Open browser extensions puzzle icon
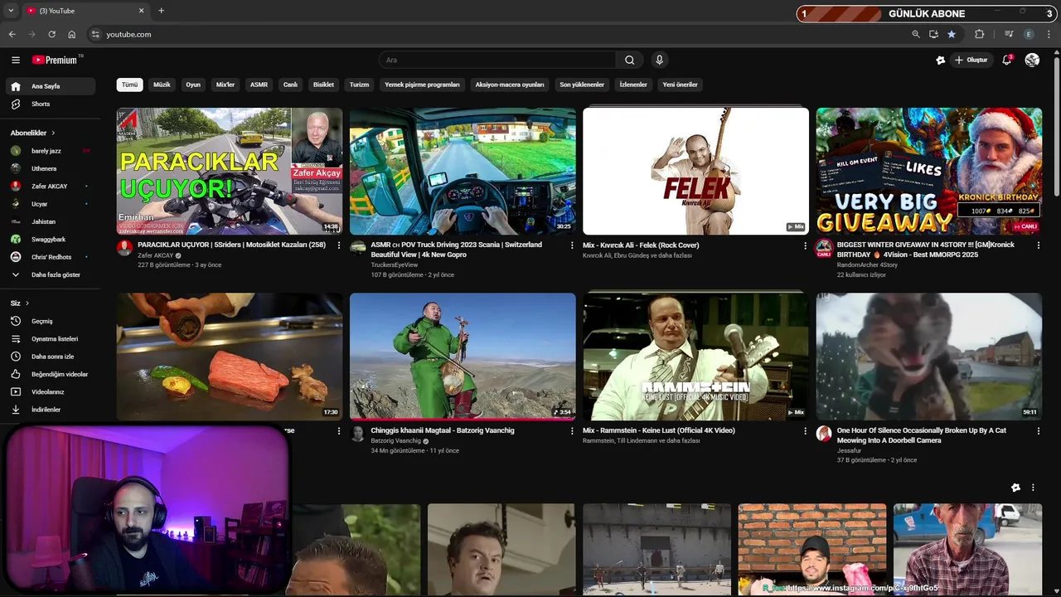 (979, 34)
